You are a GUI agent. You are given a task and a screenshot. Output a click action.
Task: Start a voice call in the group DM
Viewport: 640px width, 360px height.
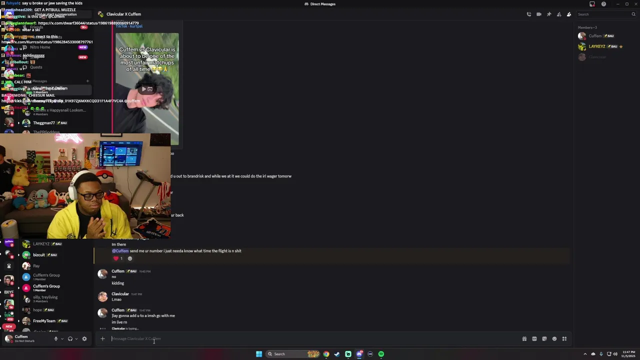coord(529,14)
